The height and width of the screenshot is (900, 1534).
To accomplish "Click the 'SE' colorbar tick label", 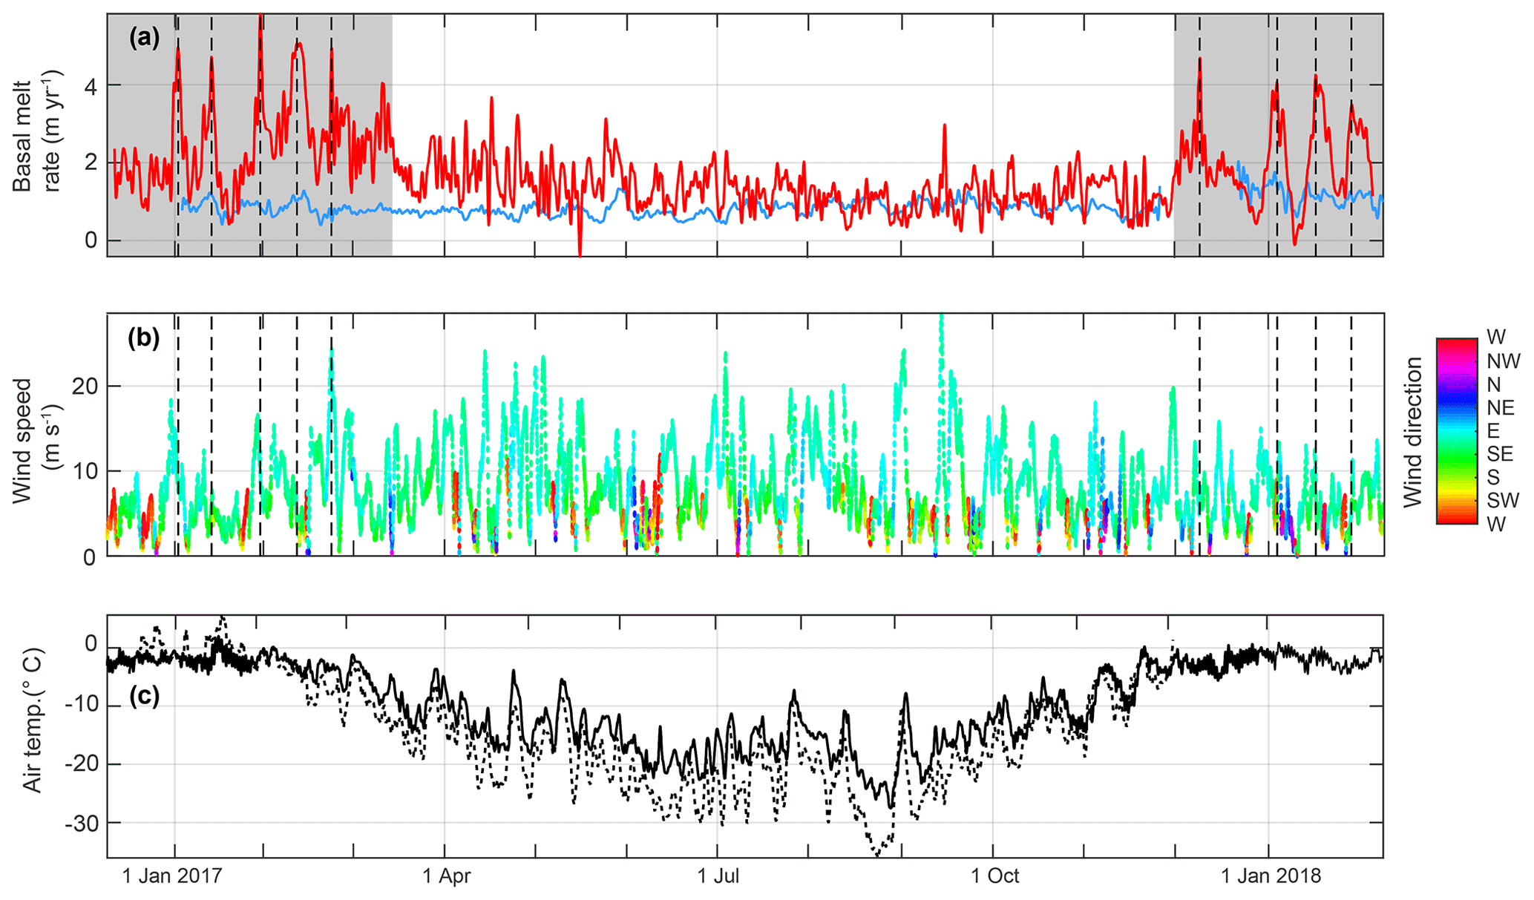I will 1499,453.
